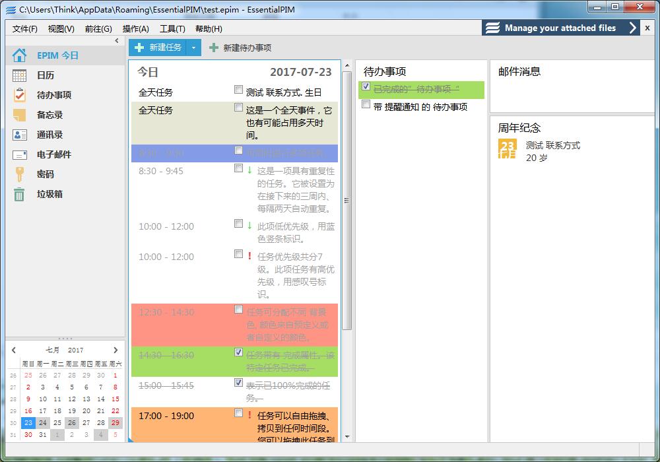Open the 前往(G) menu

click(x=98, y=28)
